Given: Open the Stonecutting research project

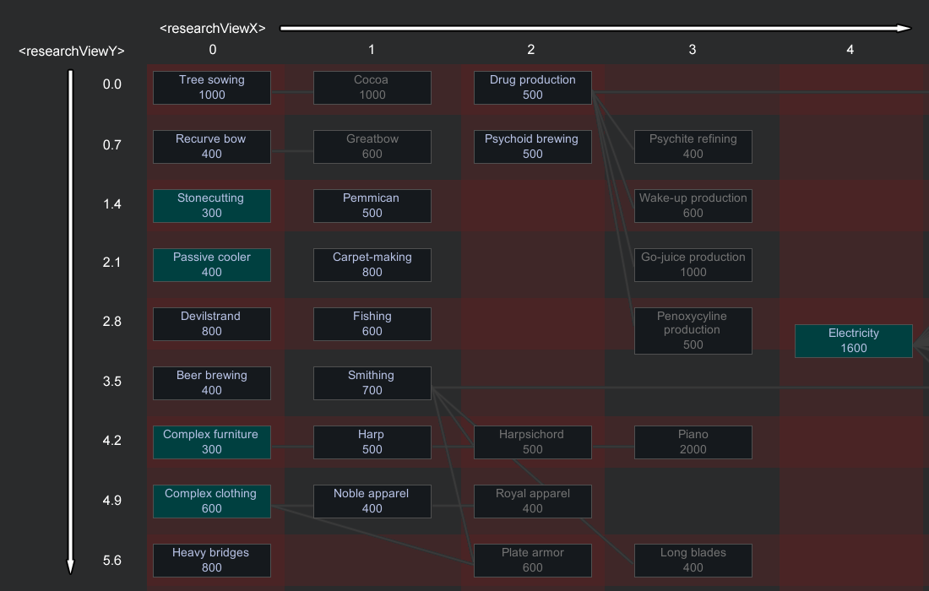Looking at the screenshot, I should click(212, 206).
